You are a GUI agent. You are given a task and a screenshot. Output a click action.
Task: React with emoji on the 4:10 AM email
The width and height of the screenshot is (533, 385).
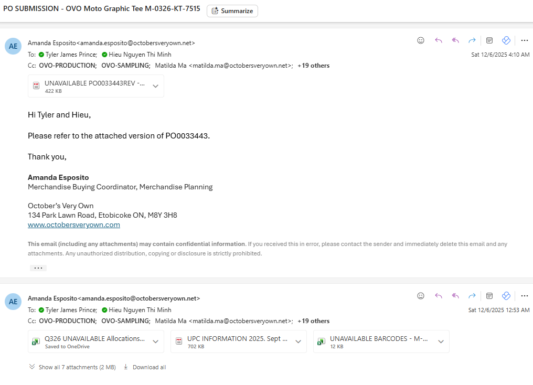[421, 40]
